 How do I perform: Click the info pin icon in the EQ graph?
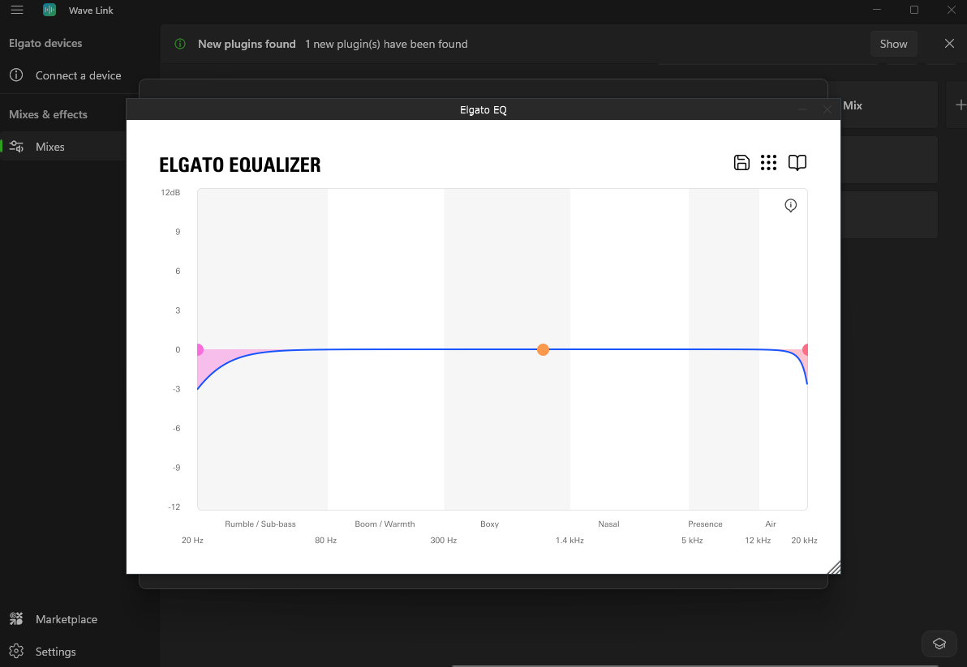tap(791, 206)
